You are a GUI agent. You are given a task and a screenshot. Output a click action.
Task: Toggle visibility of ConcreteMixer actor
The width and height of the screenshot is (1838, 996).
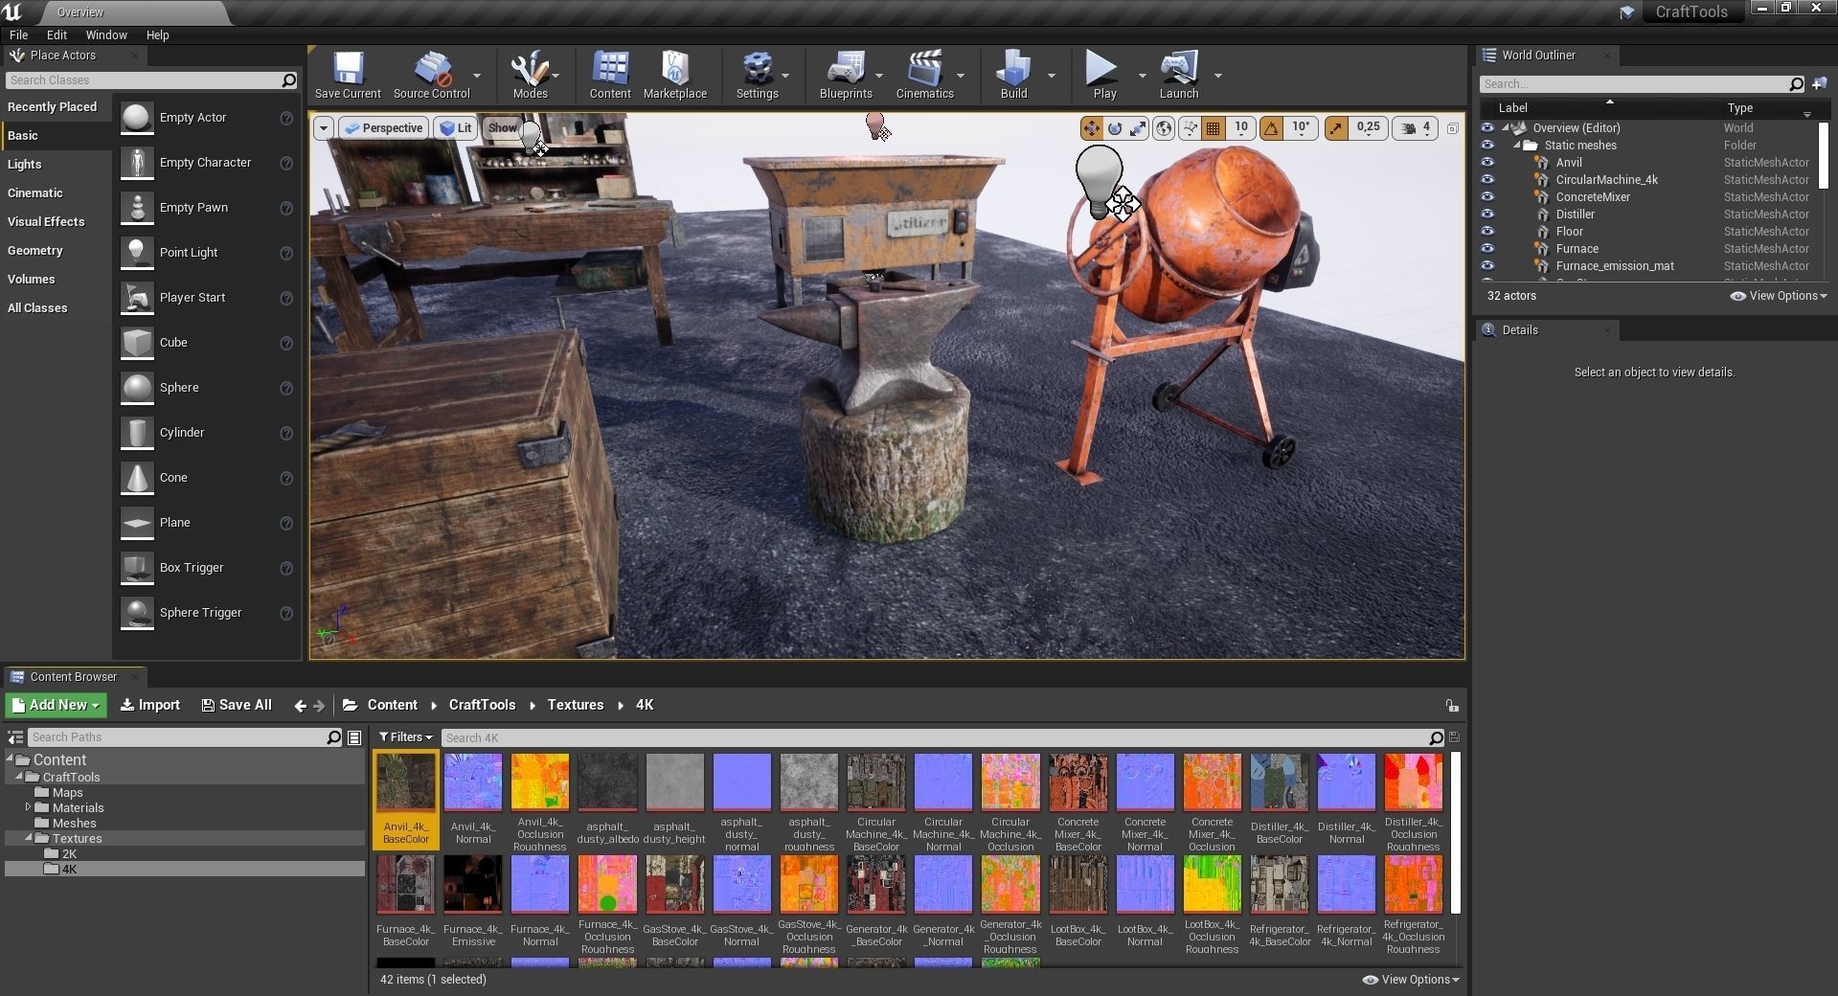[1487, 197]
